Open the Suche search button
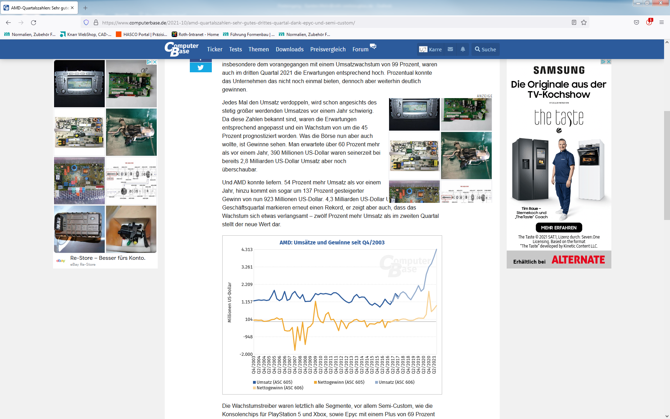The image size is (670, 419). pos(485,49)
